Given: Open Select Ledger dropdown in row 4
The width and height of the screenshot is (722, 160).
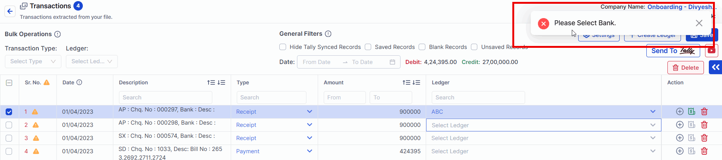Looking at the screenshot, I should pyautogui.click(x=544, y=151).
